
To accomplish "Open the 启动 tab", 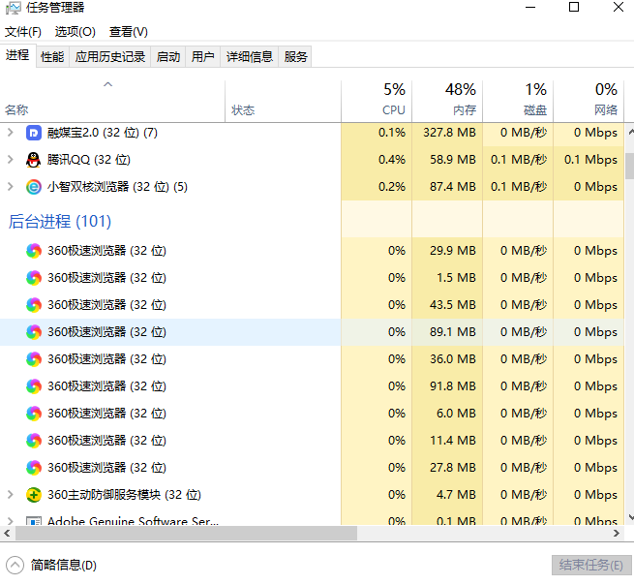I will tap(168, 57).
